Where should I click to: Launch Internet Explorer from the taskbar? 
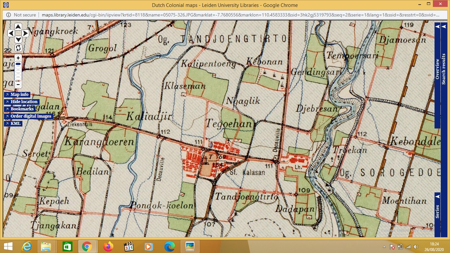[x=26, y=246]
